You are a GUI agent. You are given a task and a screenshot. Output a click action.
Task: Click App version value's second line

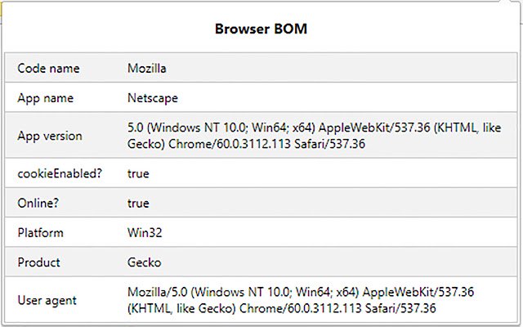click(x=246, y=144)
